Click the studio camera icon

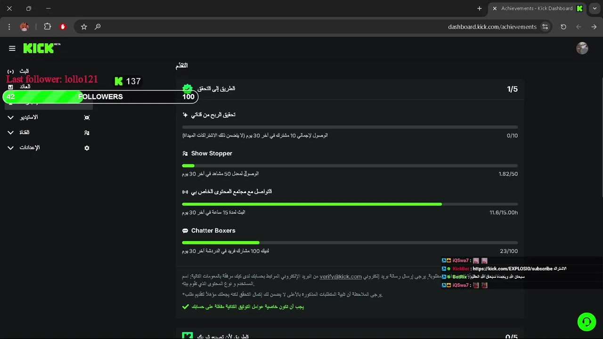click(87, 118)
